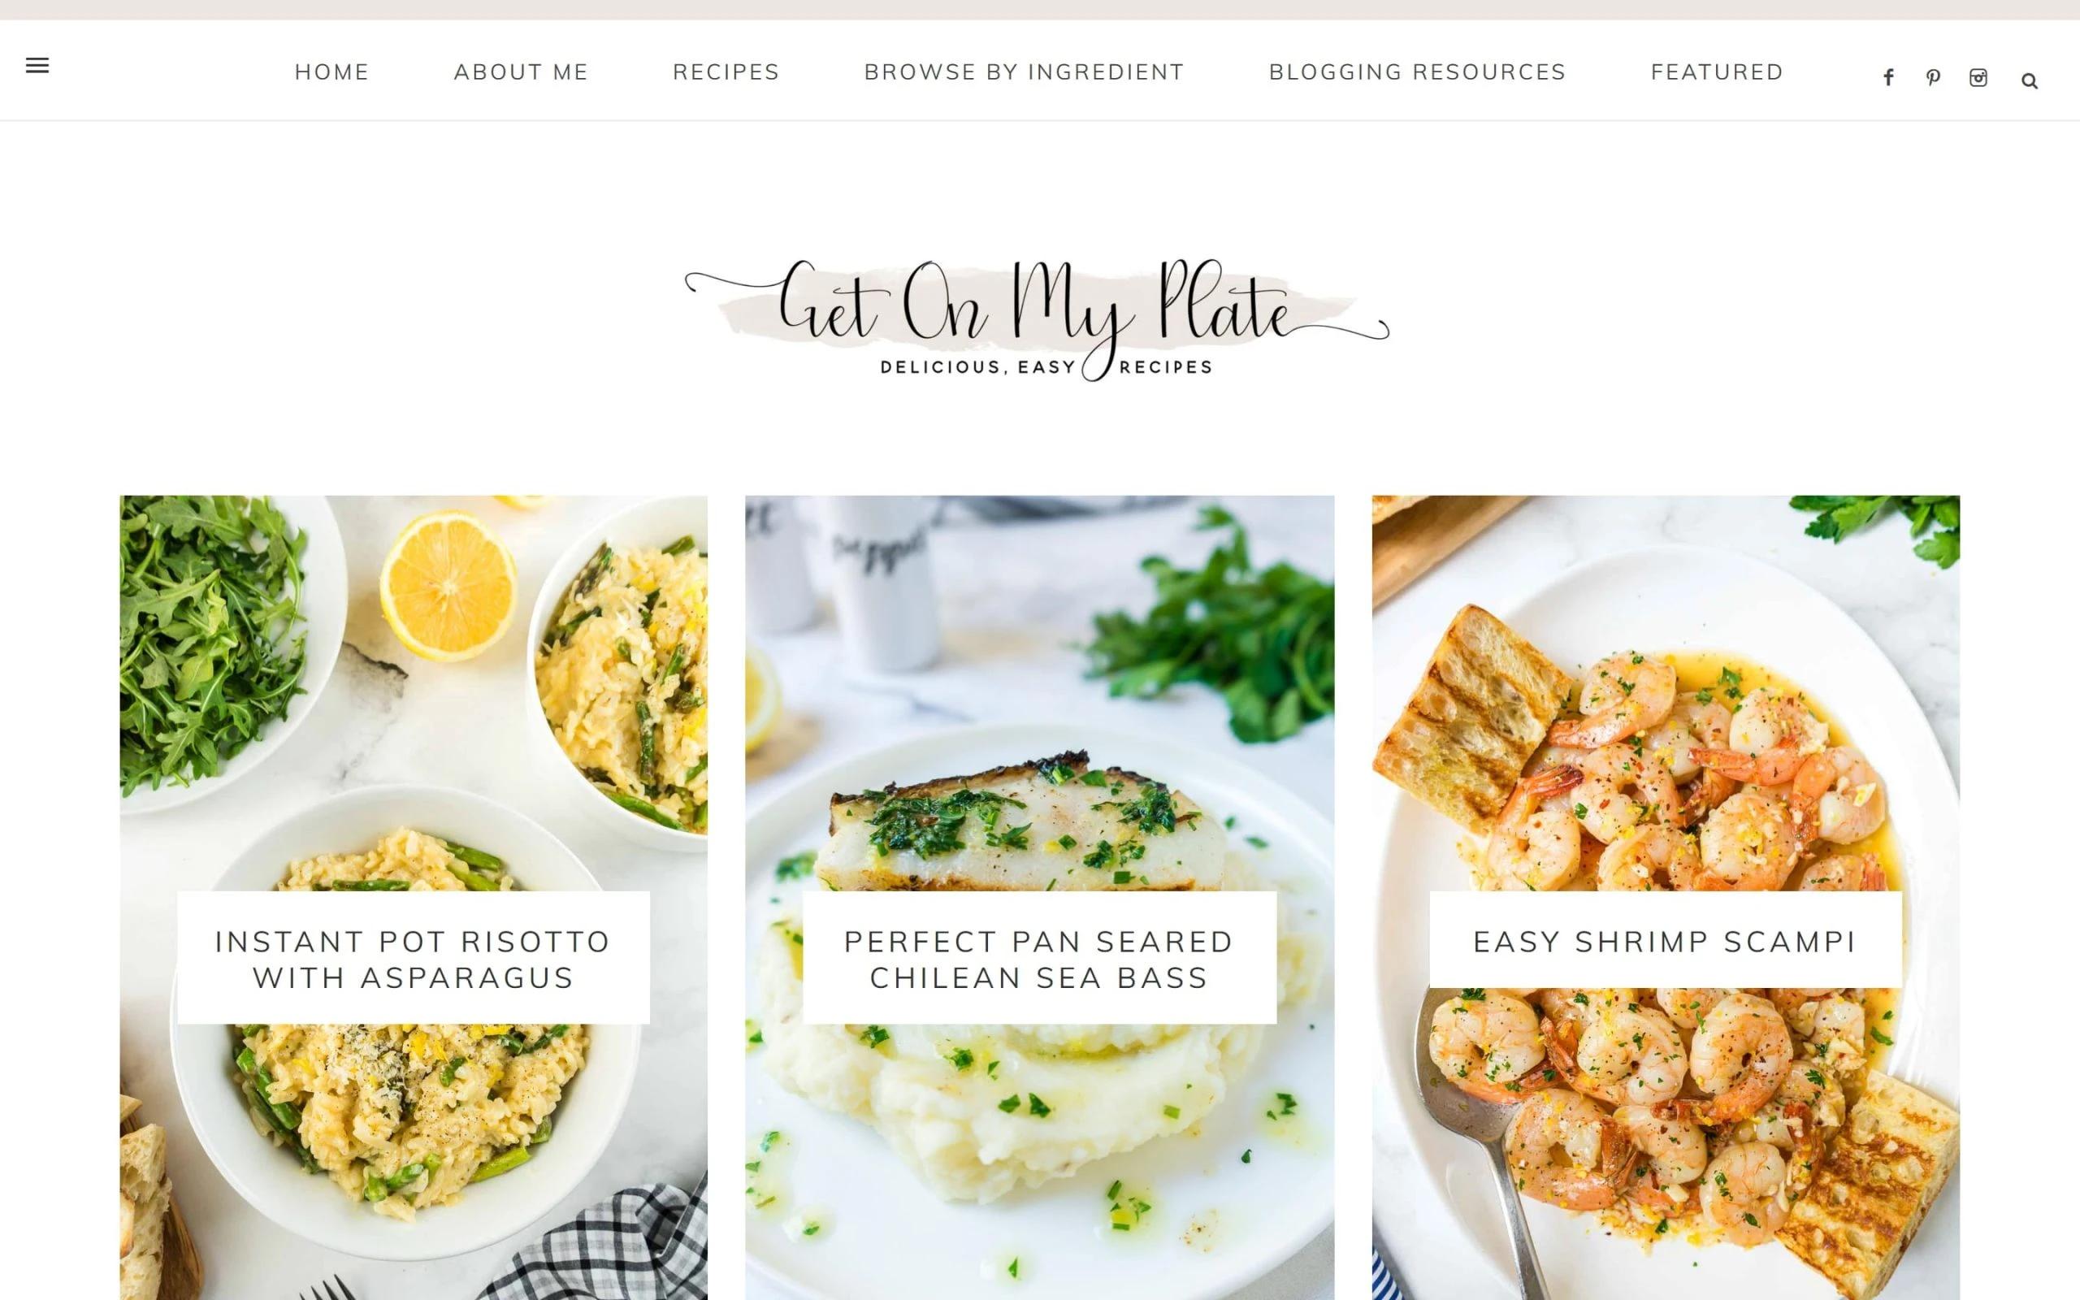The width and height of the screenshot is (2080, 1300).
Task: Open the Featured menu item
Action: tap(1718, 72)
